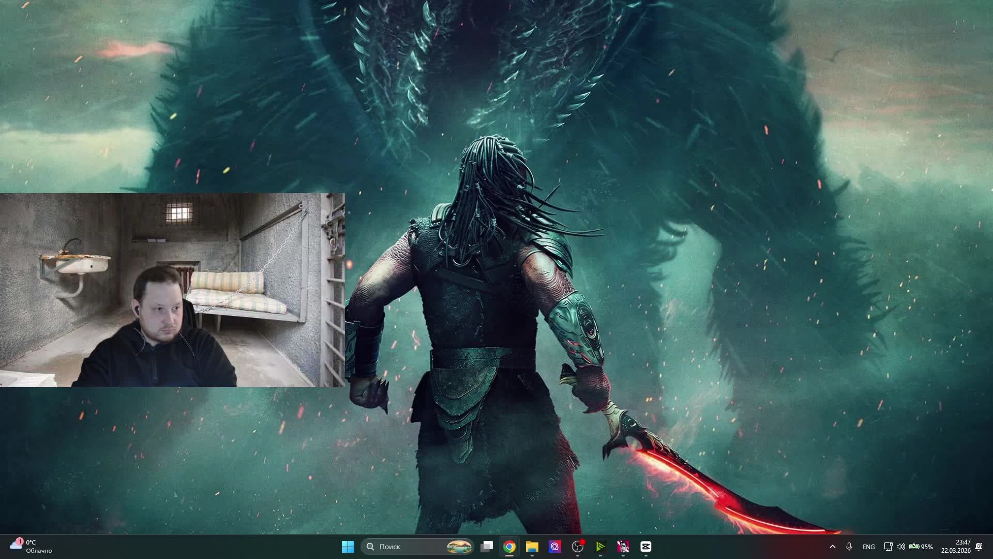The image size is (993, 559).
Task: Switch to Google Chrome in the taskbar
Action: point(509,547)
